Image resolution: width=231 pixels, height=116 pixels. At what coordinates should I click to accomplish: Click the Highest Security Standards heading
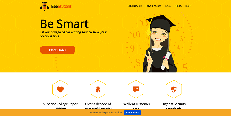174,106
